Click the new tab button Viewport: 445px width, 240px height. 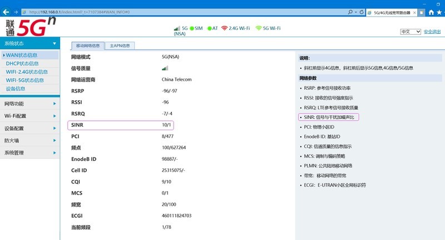point(422,12)
